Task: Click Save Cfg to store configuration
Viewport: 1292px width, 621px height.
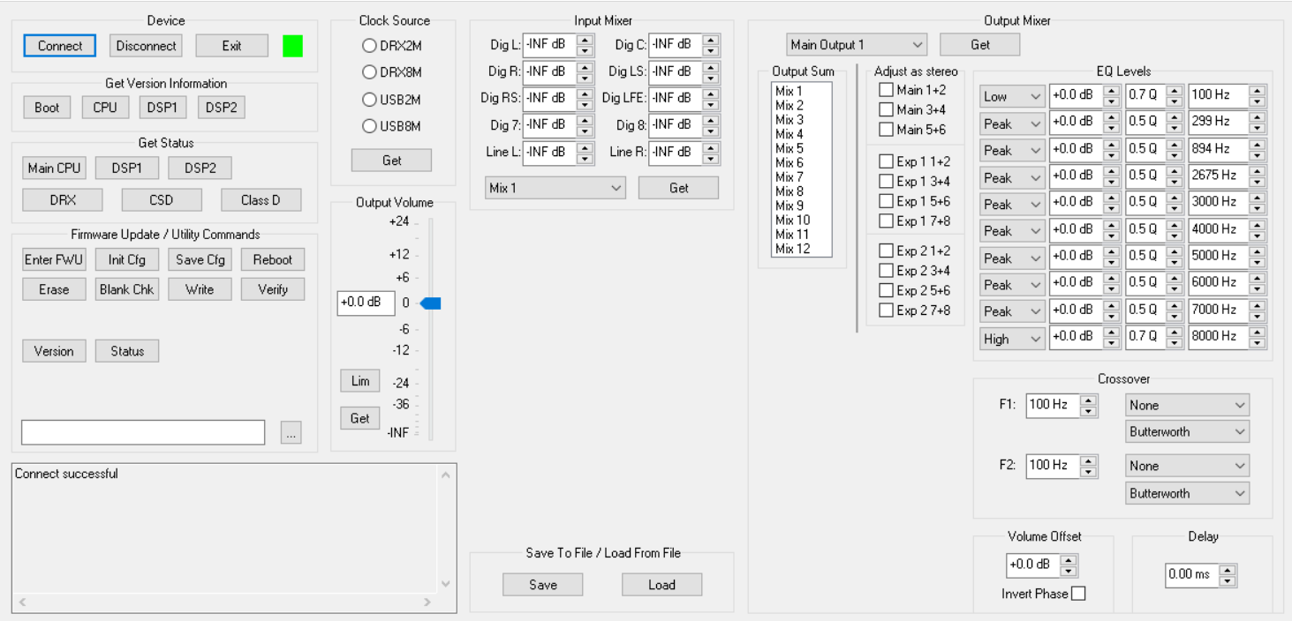Action: (x=199, y=258)
